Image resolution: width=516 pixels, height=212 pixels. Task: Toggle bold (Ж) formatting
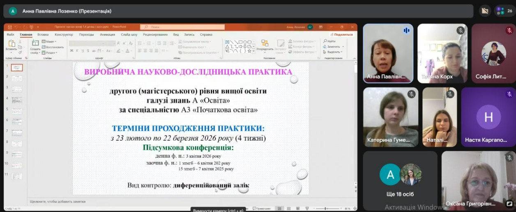pyautogui.click(x=71, y=50)
